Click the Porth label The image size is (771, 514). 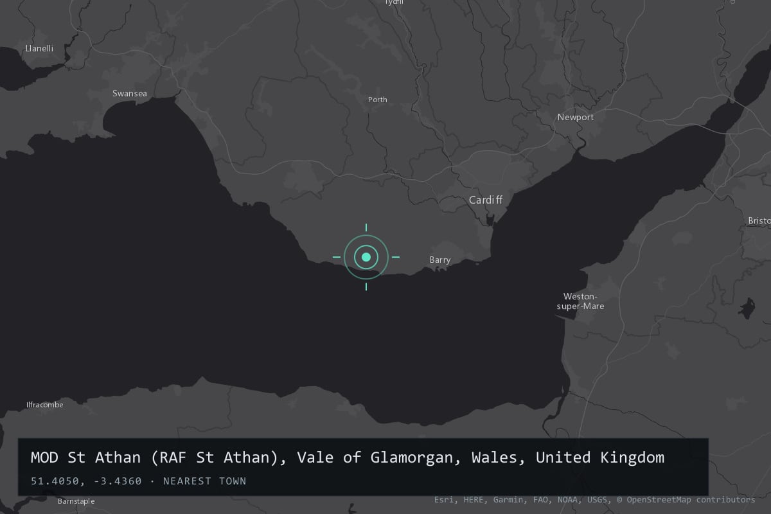[378, 100]
